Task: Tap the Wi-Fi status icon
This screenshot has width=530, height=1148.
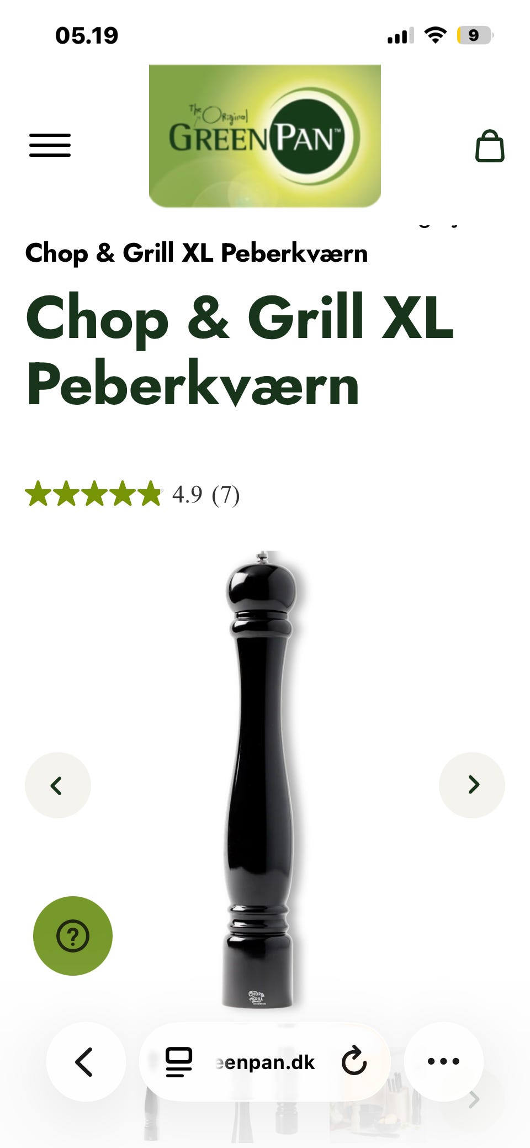Action: click(x=436, y=35)
